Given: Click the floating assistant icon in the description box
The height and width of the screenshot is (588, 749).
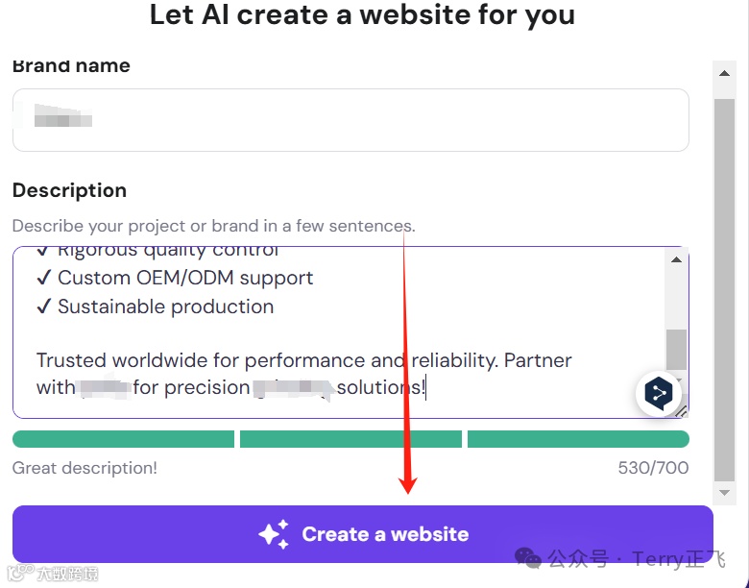Looking at the screenshot, I should tap(658, 393).
